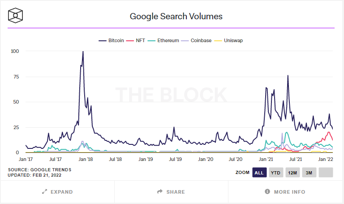Click the Jul '20 axis label
The image size is (344, 204).
coord(236,159)
